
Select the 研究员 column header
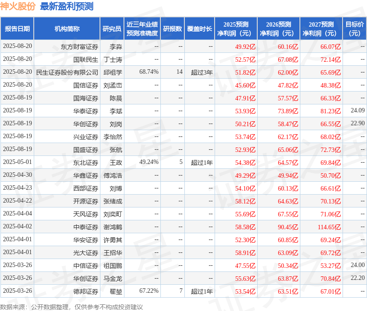pyautogui.click(x=112, y=28)
